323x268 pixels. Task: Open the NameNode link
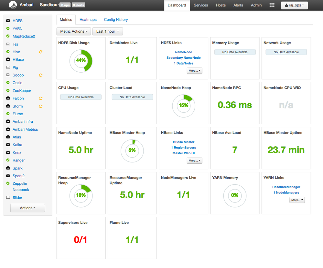tap(184, 52)
